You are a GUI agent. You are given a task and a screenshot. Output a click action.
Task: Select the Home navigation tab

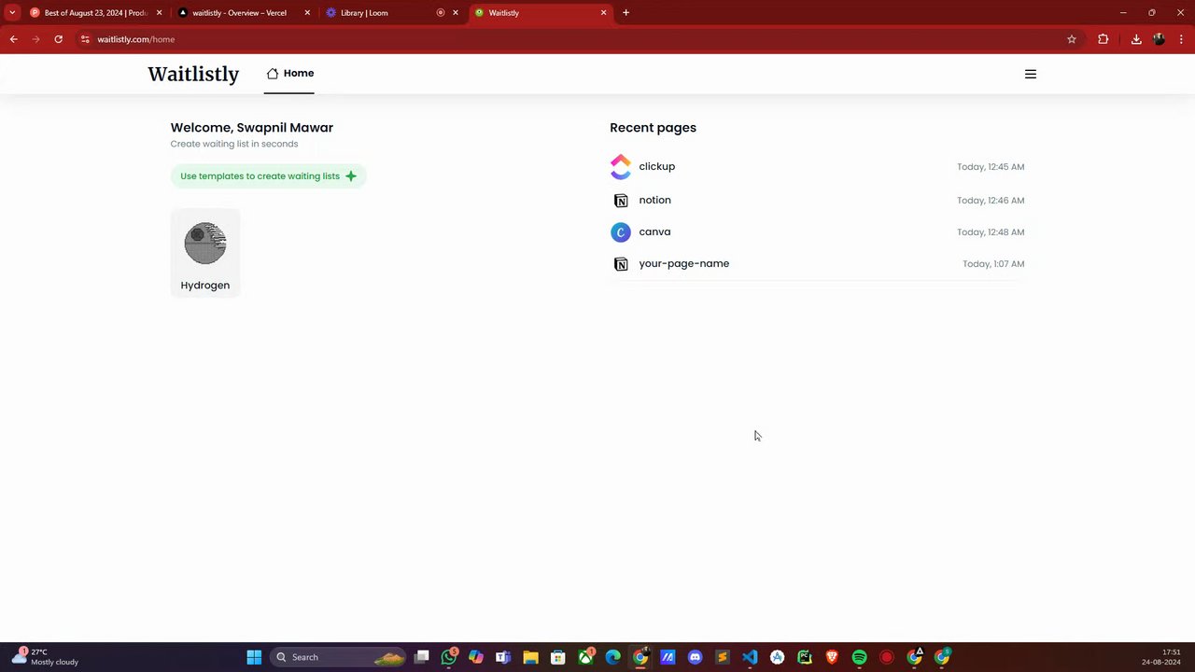pyautogui.click(x=289, y=74)
